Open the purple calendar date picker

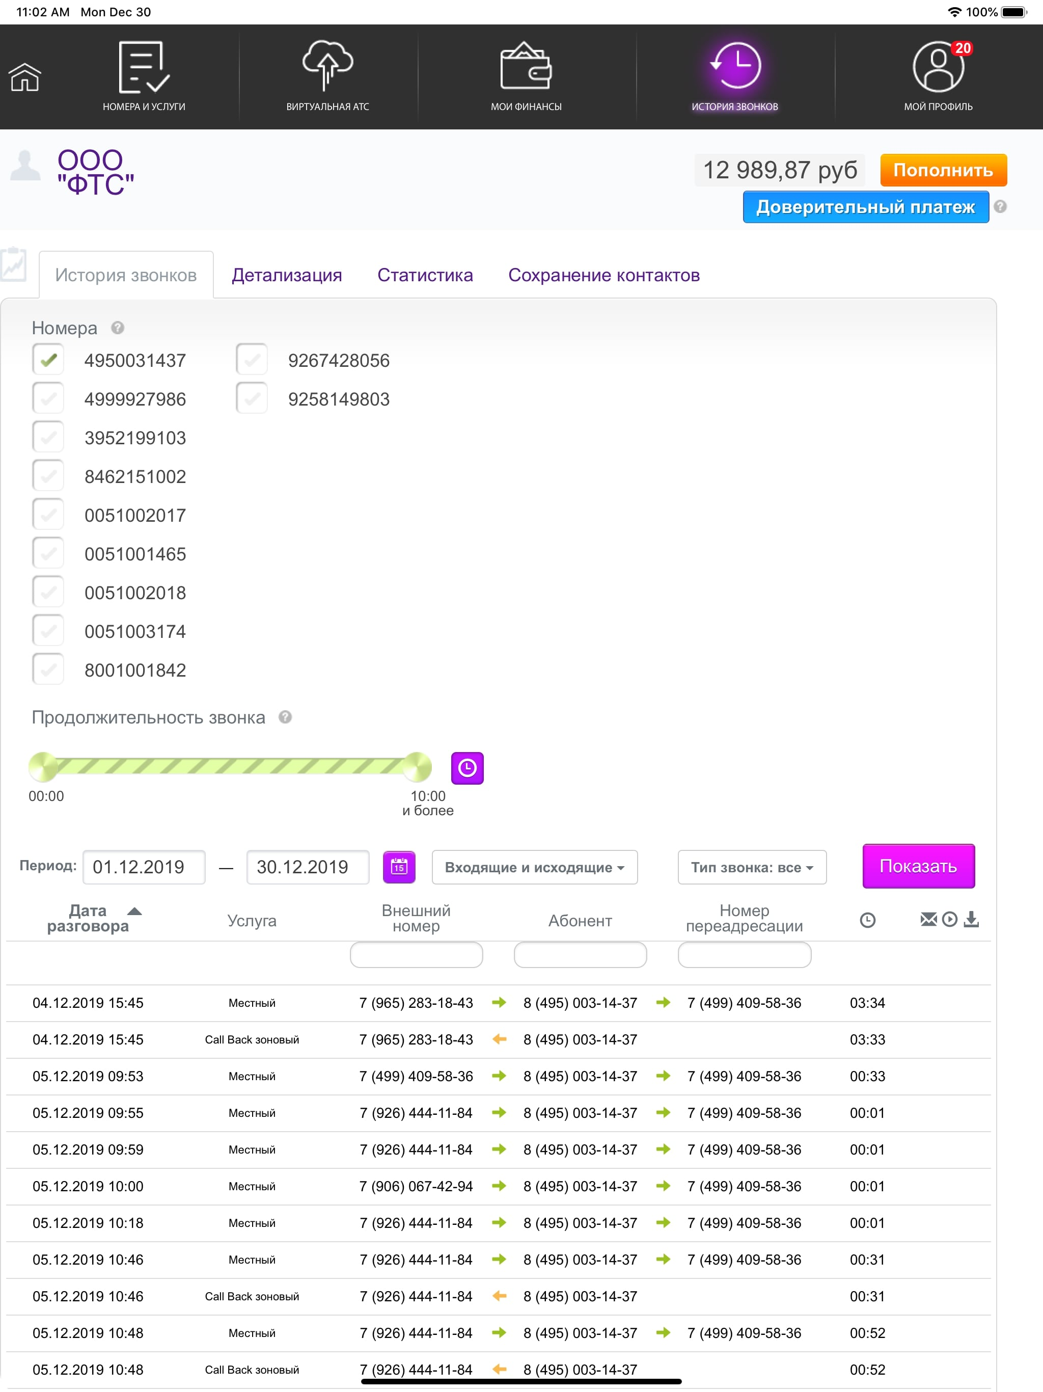(399, 867)
